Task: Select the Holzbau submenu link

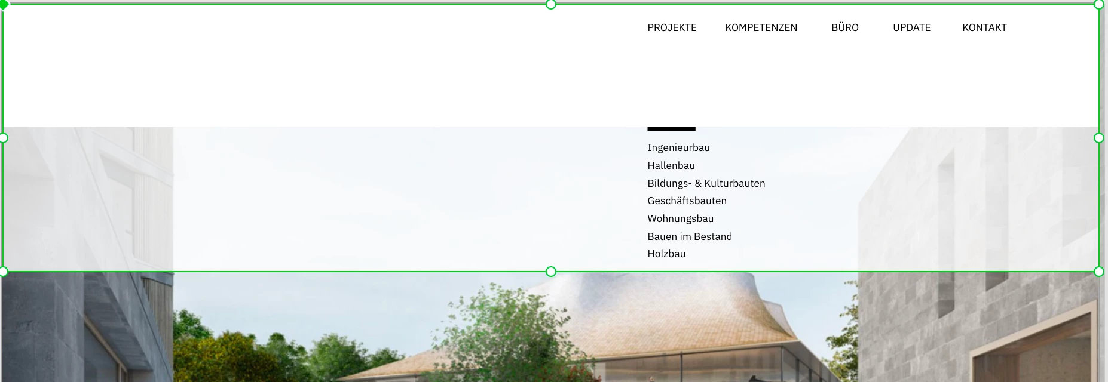Action: tap(666, 254)
